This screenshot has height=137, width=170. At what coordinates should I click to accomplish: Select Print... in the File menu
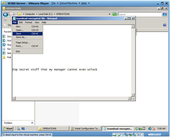tap(27, 46)
